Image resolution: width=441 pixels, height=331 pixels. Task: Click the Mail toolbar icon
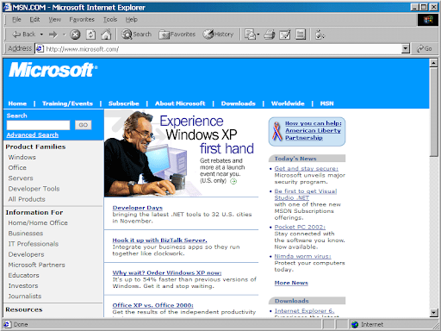(x=252, y=34)
